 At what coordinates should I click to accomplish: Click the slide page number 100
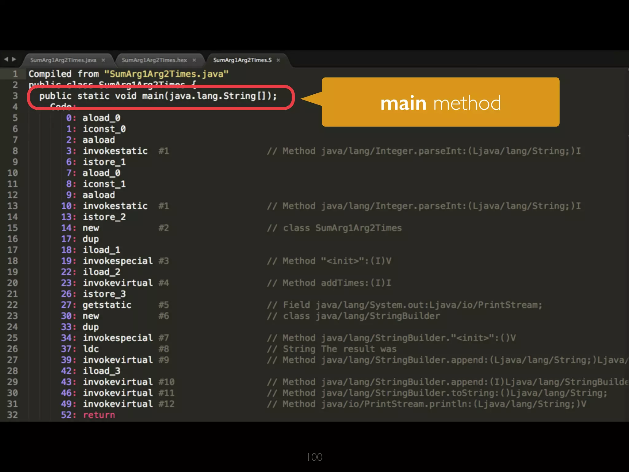click(x=314, y=457)
